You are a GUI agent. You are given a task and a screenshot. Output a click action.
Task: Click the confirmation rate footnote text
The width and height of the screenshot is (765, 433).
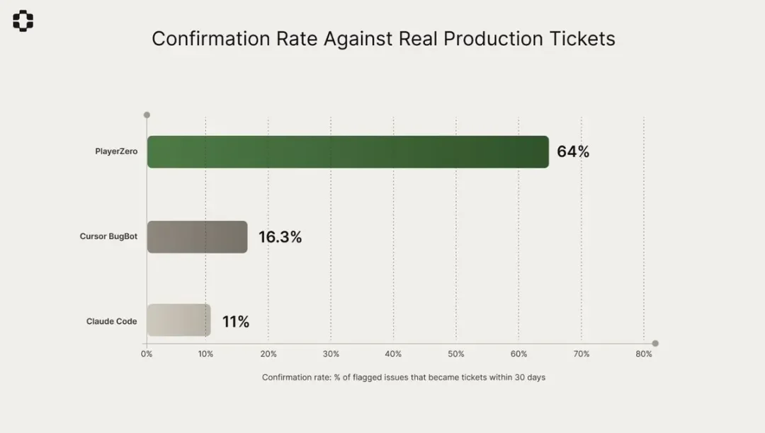click(x=404, y=377)
